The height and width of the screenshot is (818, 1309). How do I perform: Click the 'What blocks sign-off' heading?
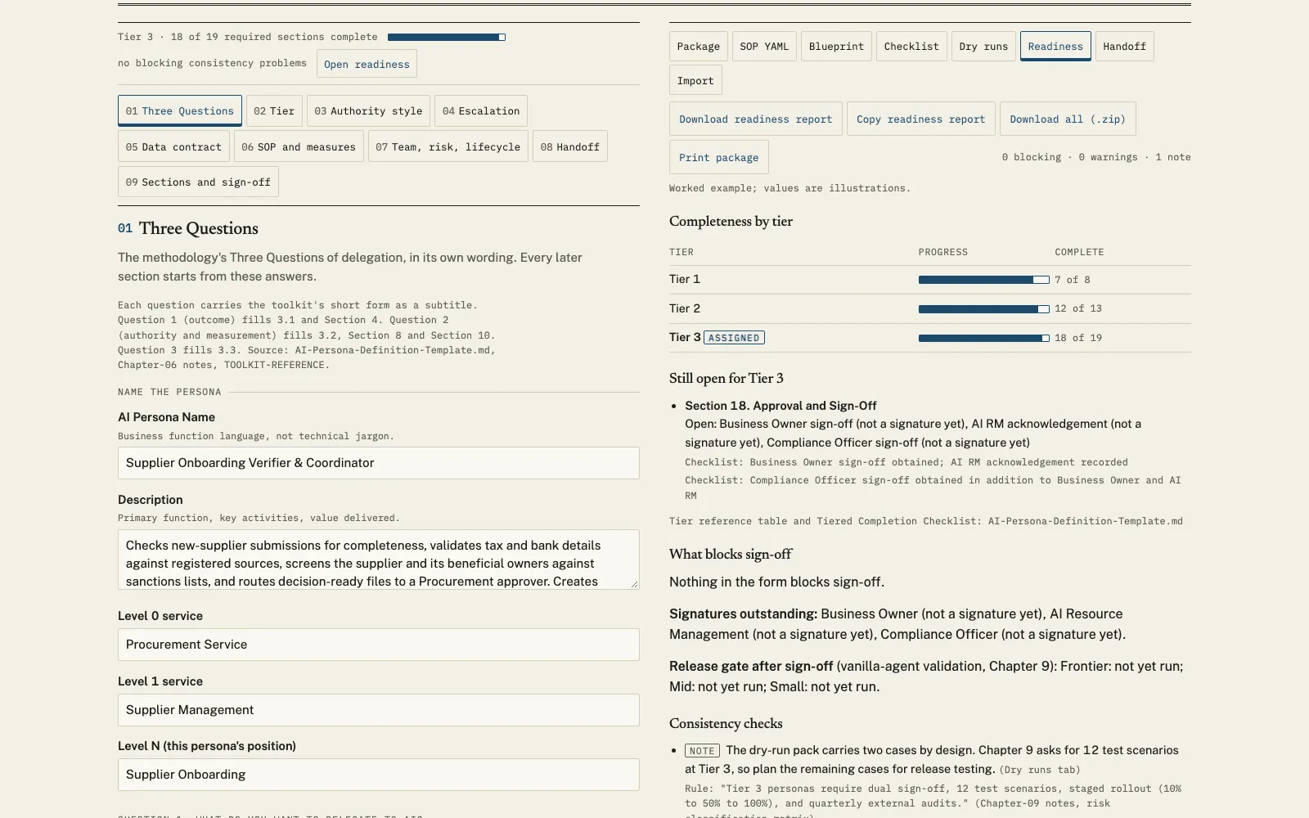pos(731,554)
